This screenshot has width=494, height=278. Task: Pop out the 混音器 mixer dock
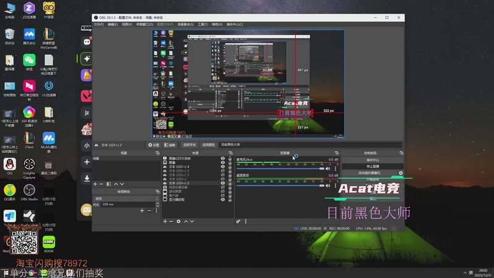pyautogui.click(x=337, y=153)
